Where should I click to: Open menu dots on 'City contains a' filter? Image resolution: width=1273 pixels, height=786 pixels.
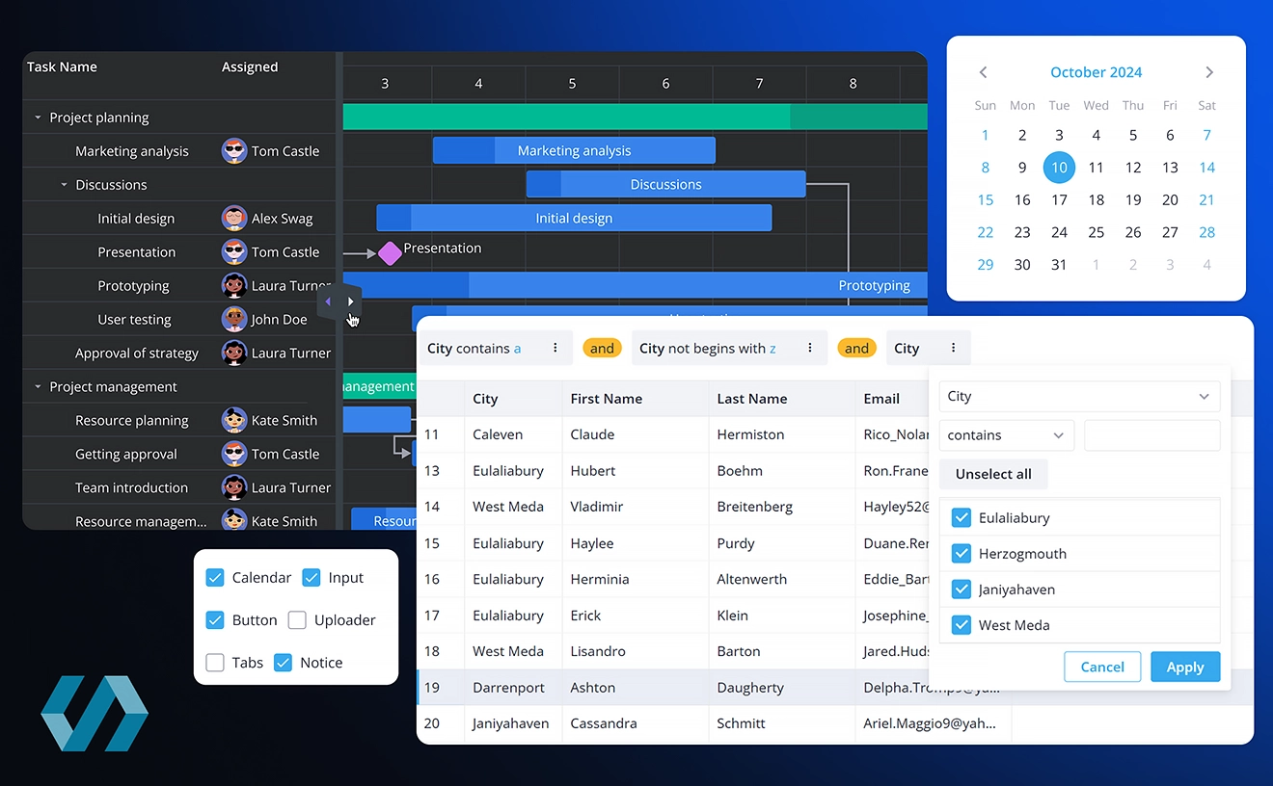555,348
